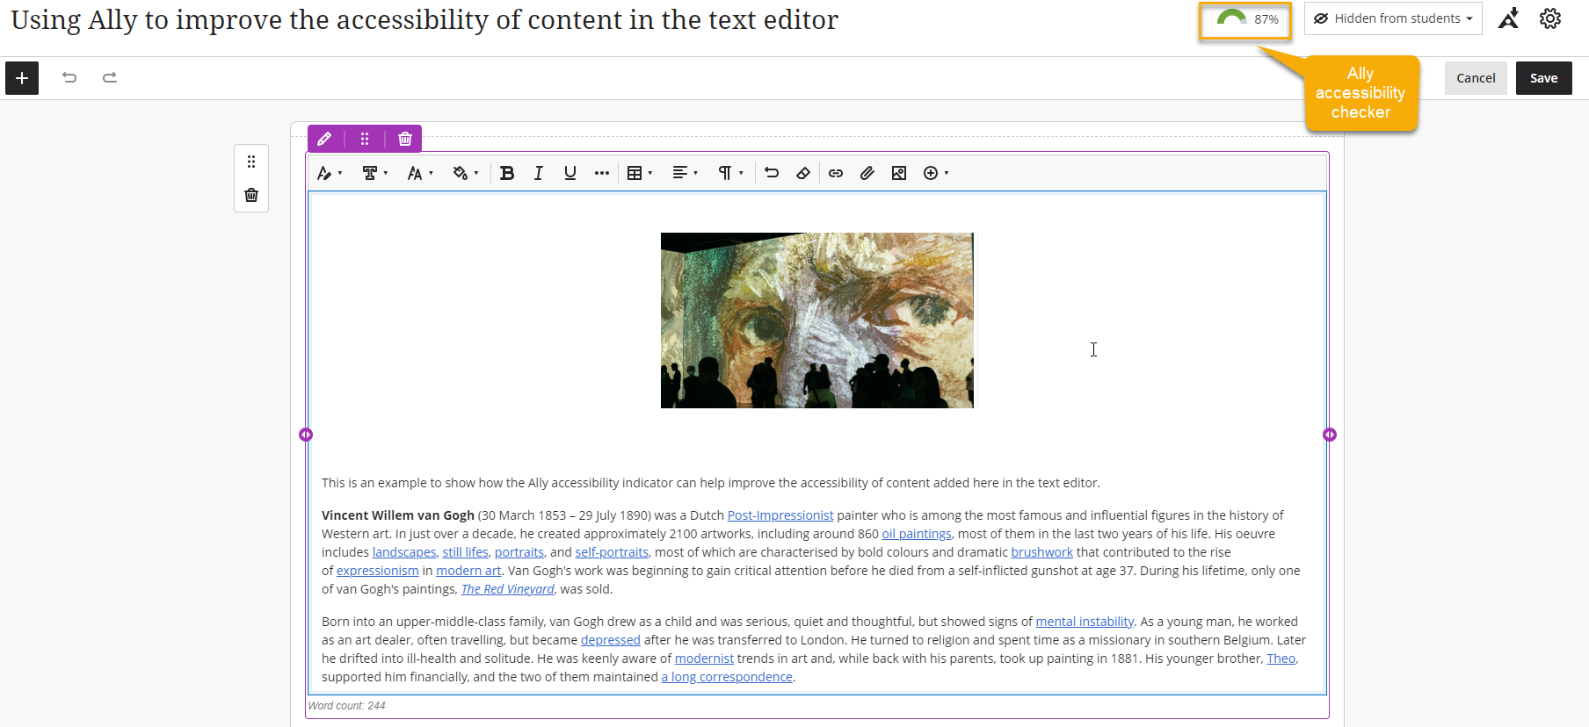Open the Ally accessibility score indicator
The height and width of the screenshot is (727, 1589).
tap(1245, 19)
